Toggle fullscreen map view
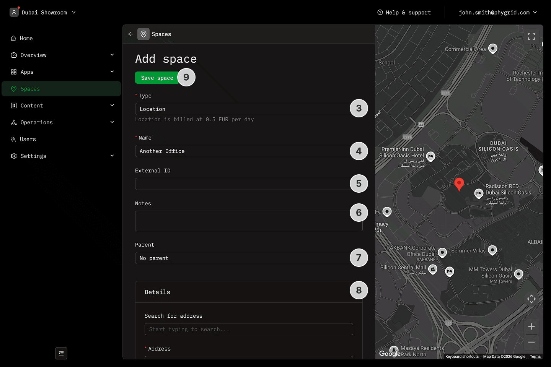The width and height of the screenshot is (551, 367). [531, 36]
